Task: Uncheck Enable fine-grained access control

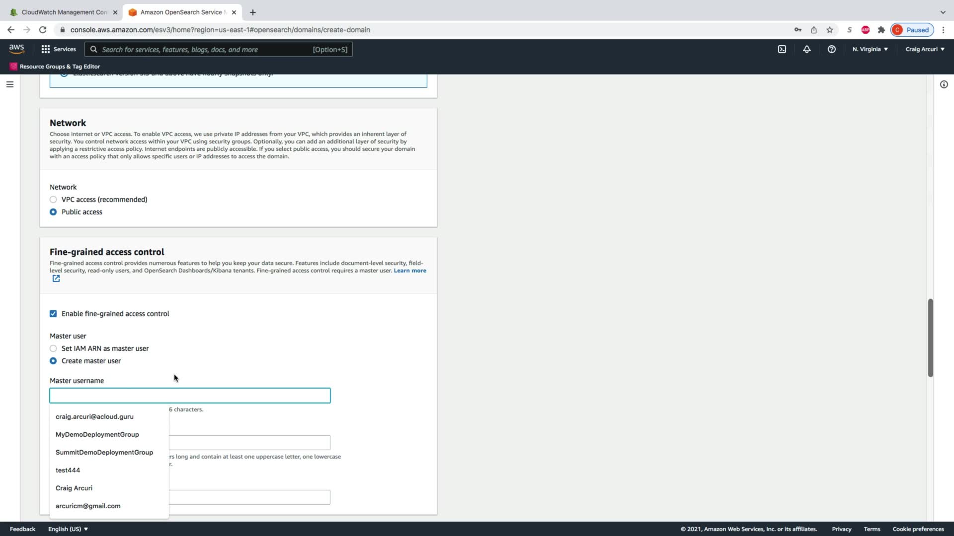Action: point(53,314)
